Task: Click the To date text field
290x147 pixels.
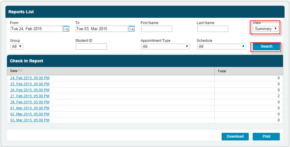Action: 102,29
